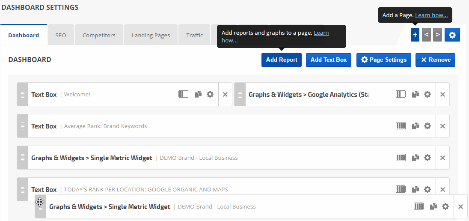Image resolution: width=469 pixels, height=221 pixels.
Task: Toggle width layout of Google Analytics widget
Action: click(401, 94)
